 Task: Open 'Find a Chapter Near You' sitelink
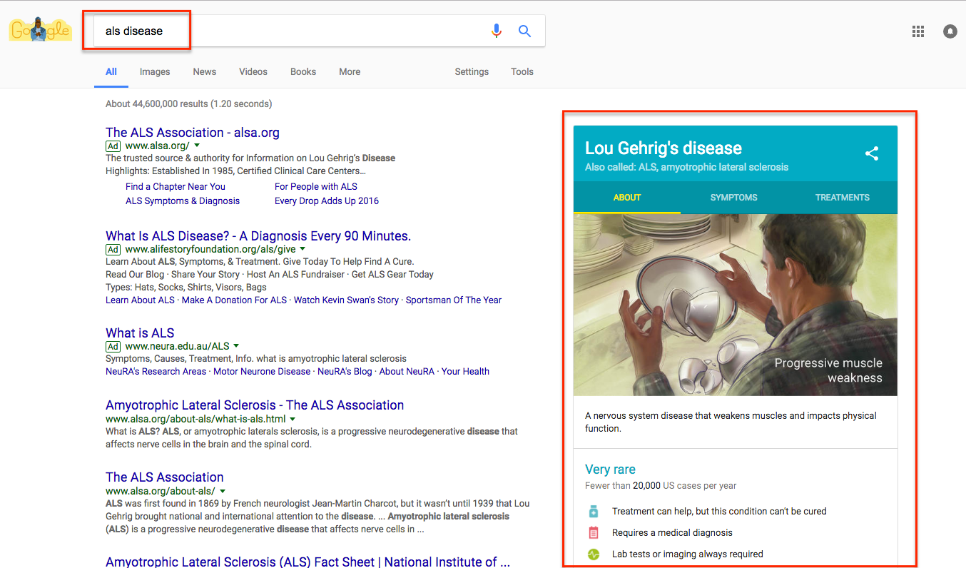coord(176,186)
